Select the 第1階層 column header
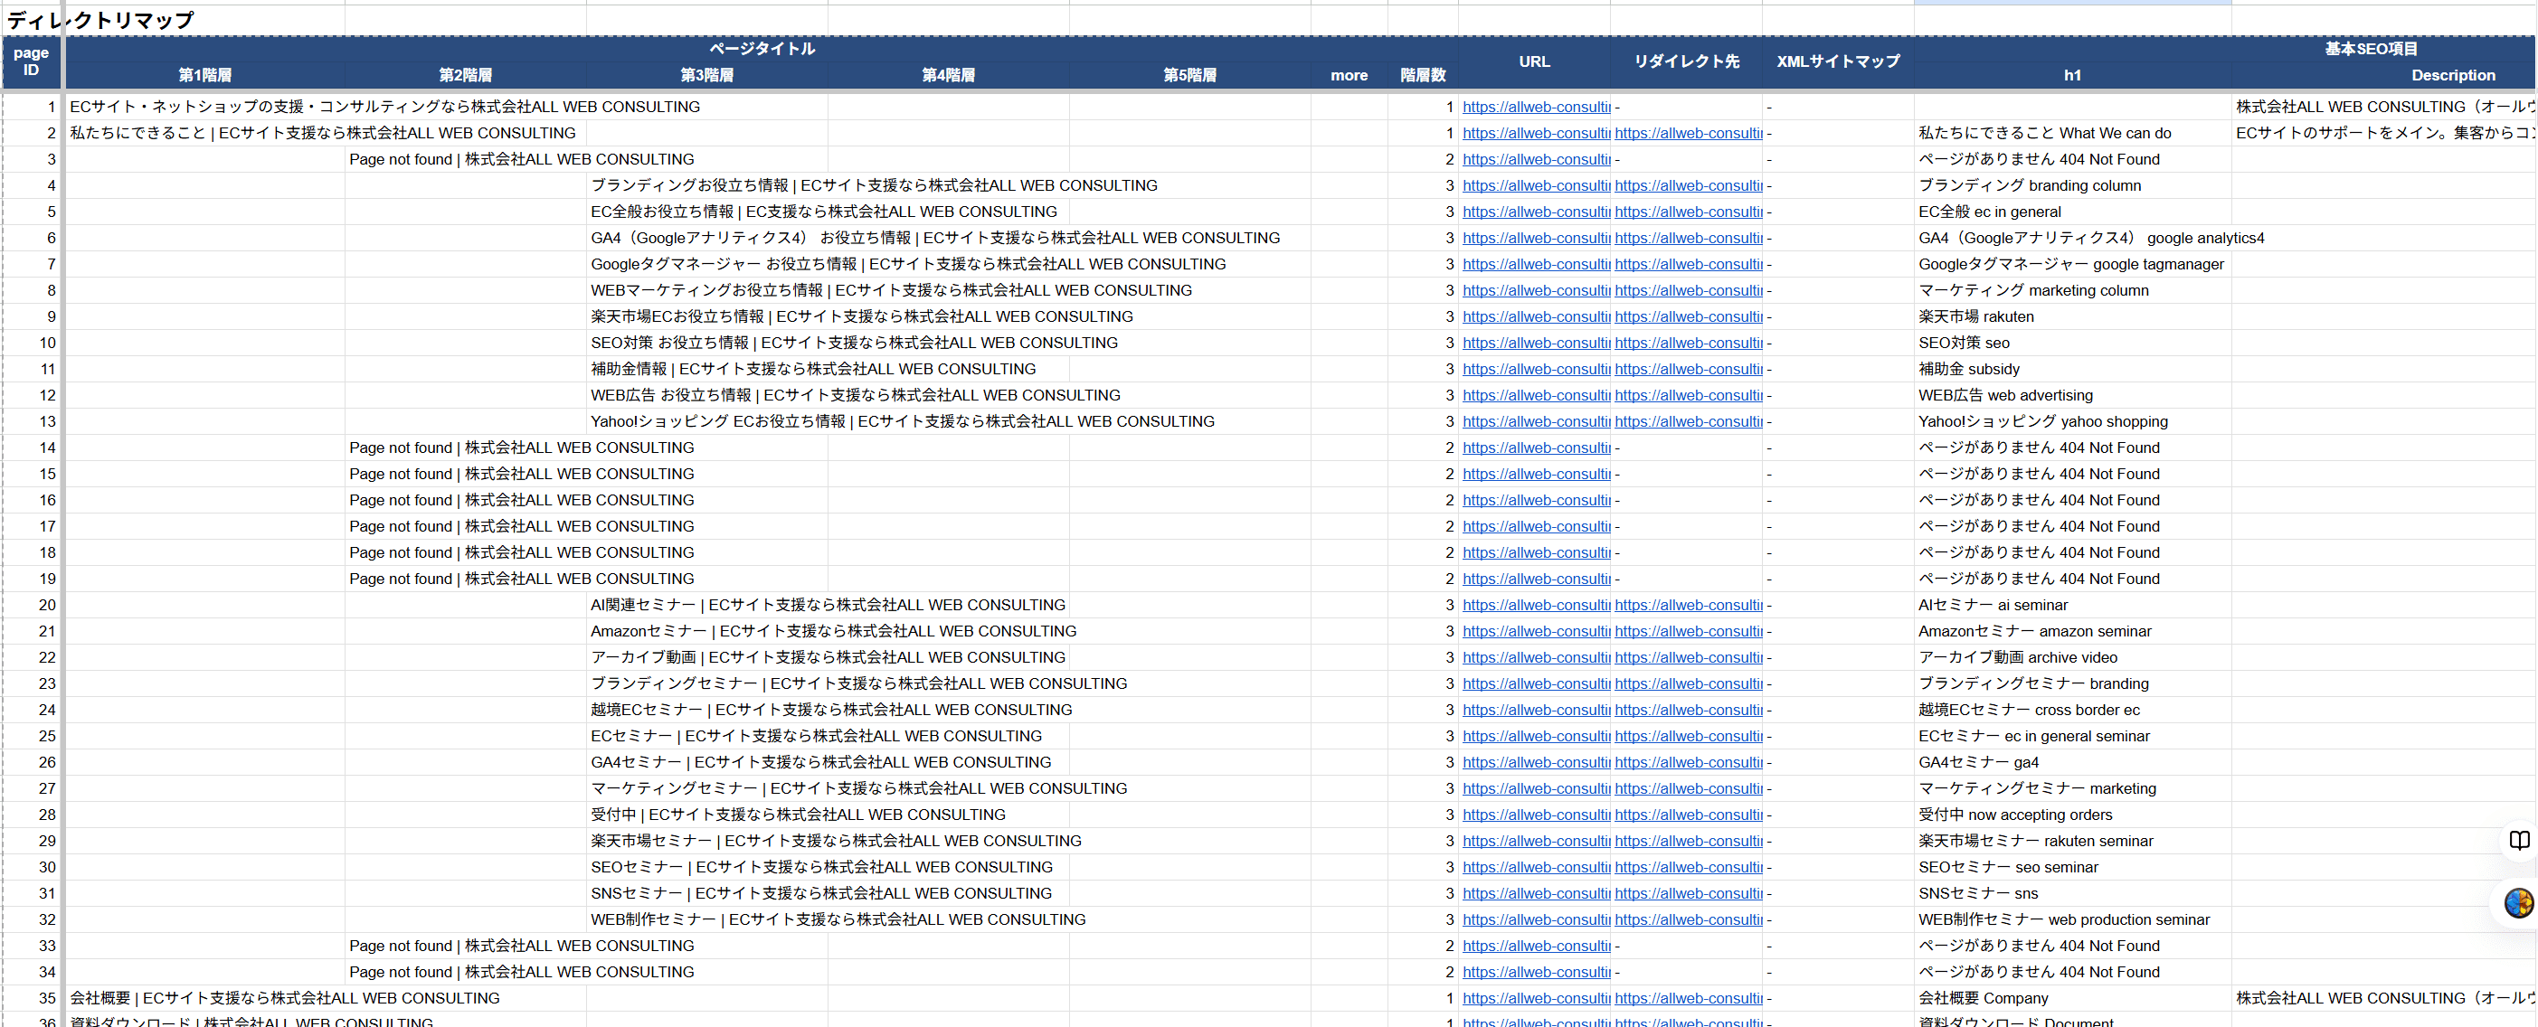Viewport: 2538px width, 1027px height. pos(205,75)
